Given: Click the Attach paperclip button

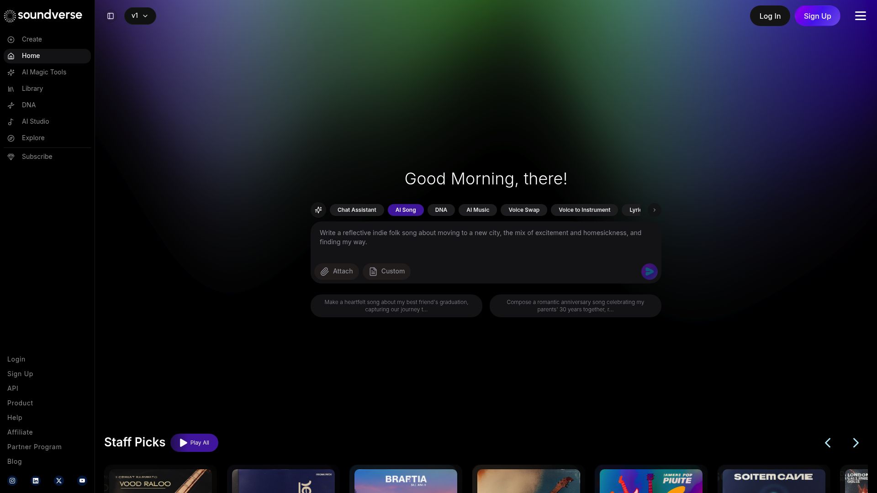Looking at the screenshot, I should tap(337, 272).
